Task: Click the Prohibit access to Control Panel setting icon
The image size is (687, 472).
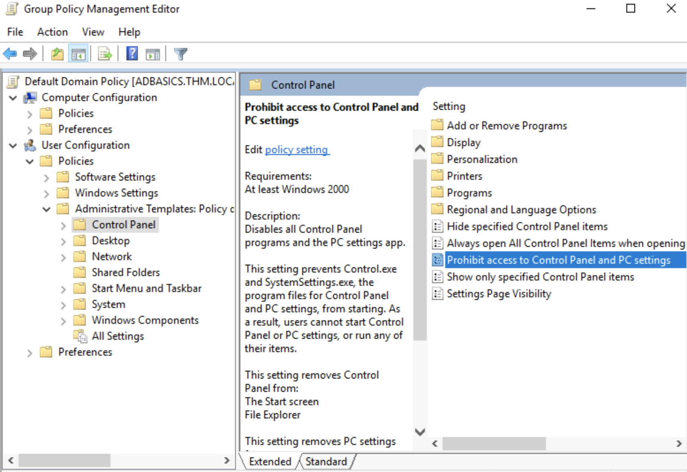Action: (437, 260)
